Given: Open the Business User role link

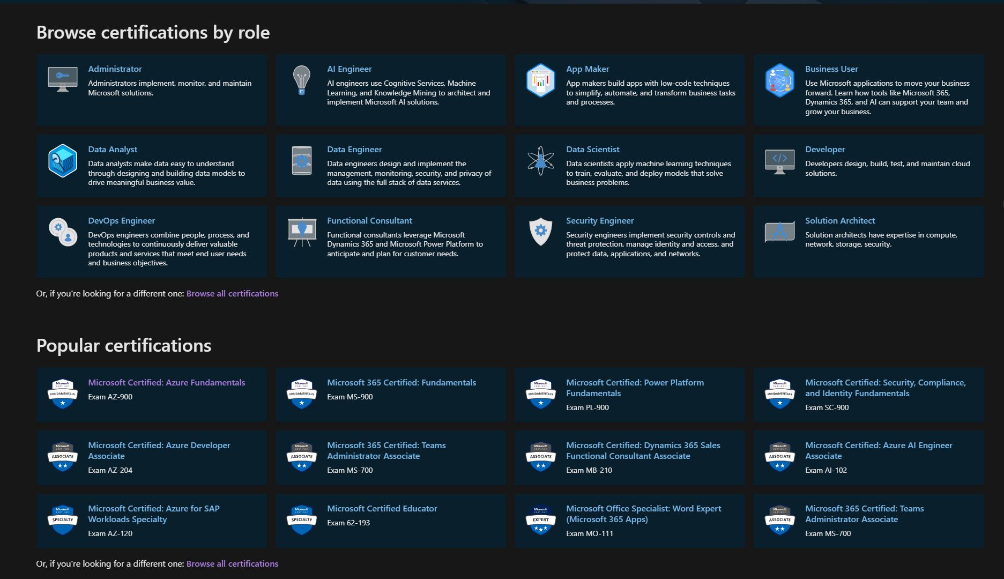Looking at the screenshot, I should pos(831,69).
